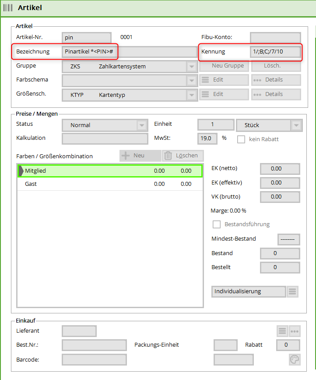316x380 pixels.
Task: Click Edit for Farbschema
Action: [224, 80]
